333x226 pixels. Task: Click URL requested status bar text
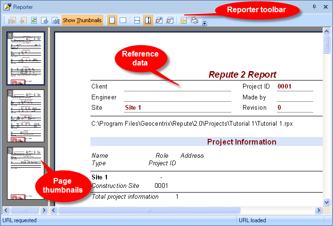tap(19, 220)
